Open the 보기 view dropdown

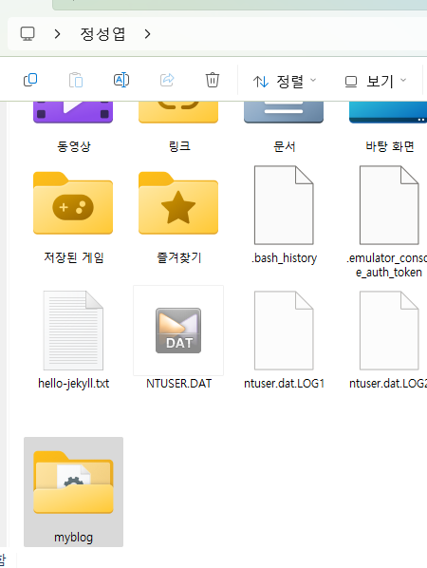(x=376, y=81)
